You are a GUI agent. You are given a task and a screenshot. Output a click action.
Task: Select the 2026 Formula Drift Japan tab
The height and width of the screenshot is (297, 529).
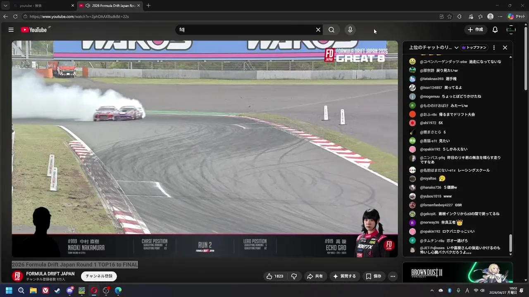pyautogui.click(x=110, y=6)
